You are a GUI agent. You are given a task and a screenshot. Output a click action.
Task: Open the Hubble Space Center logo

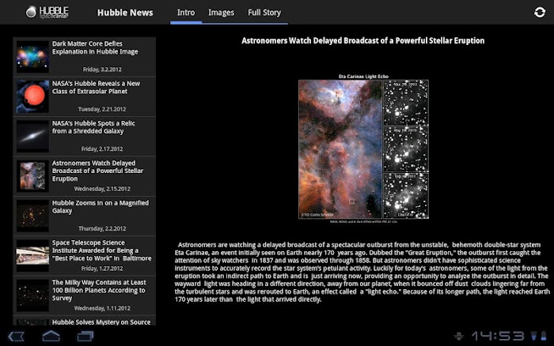47,13
